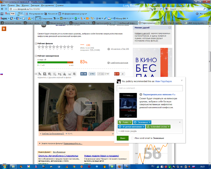Open the circles dropdown arrow in share box

point(180,122)
